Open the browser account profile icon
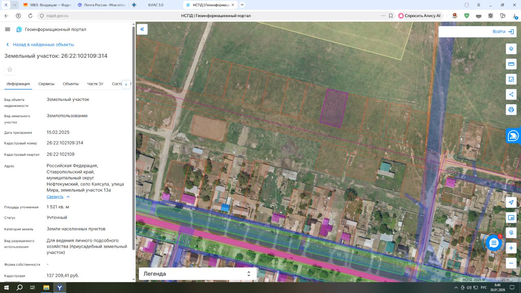 point(467,5)
